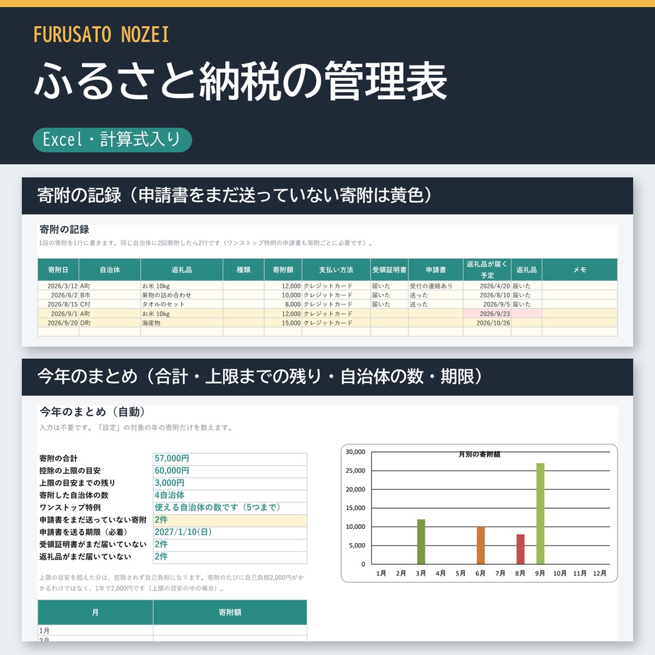
Task: Click the '月別の寄附額' chart title
Action: click(479, 455)
